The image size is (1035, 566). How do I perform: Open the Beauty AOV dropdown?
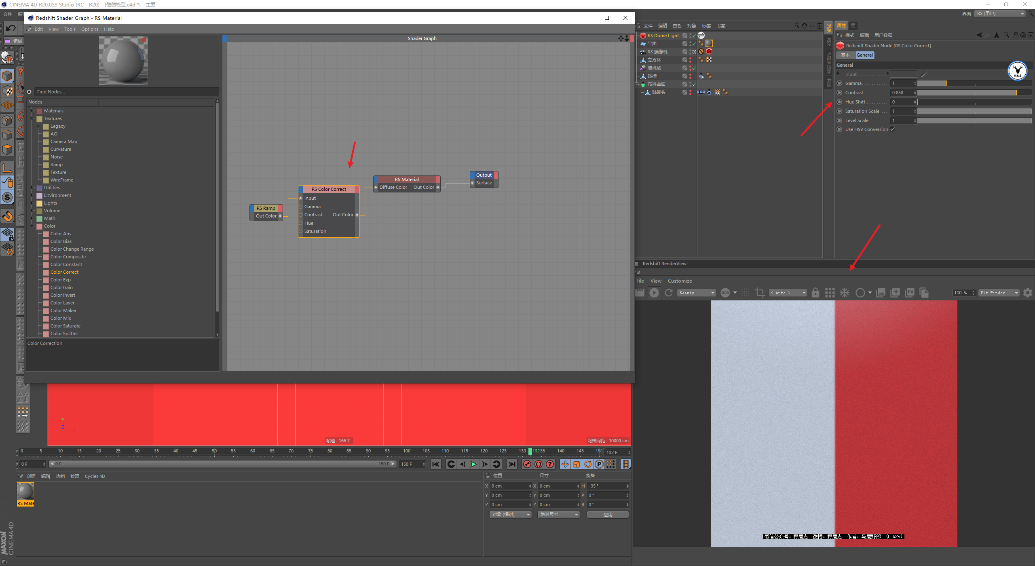click(697, 293)
